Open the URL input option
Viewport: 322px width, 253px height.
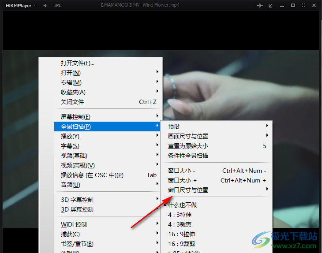57,6
